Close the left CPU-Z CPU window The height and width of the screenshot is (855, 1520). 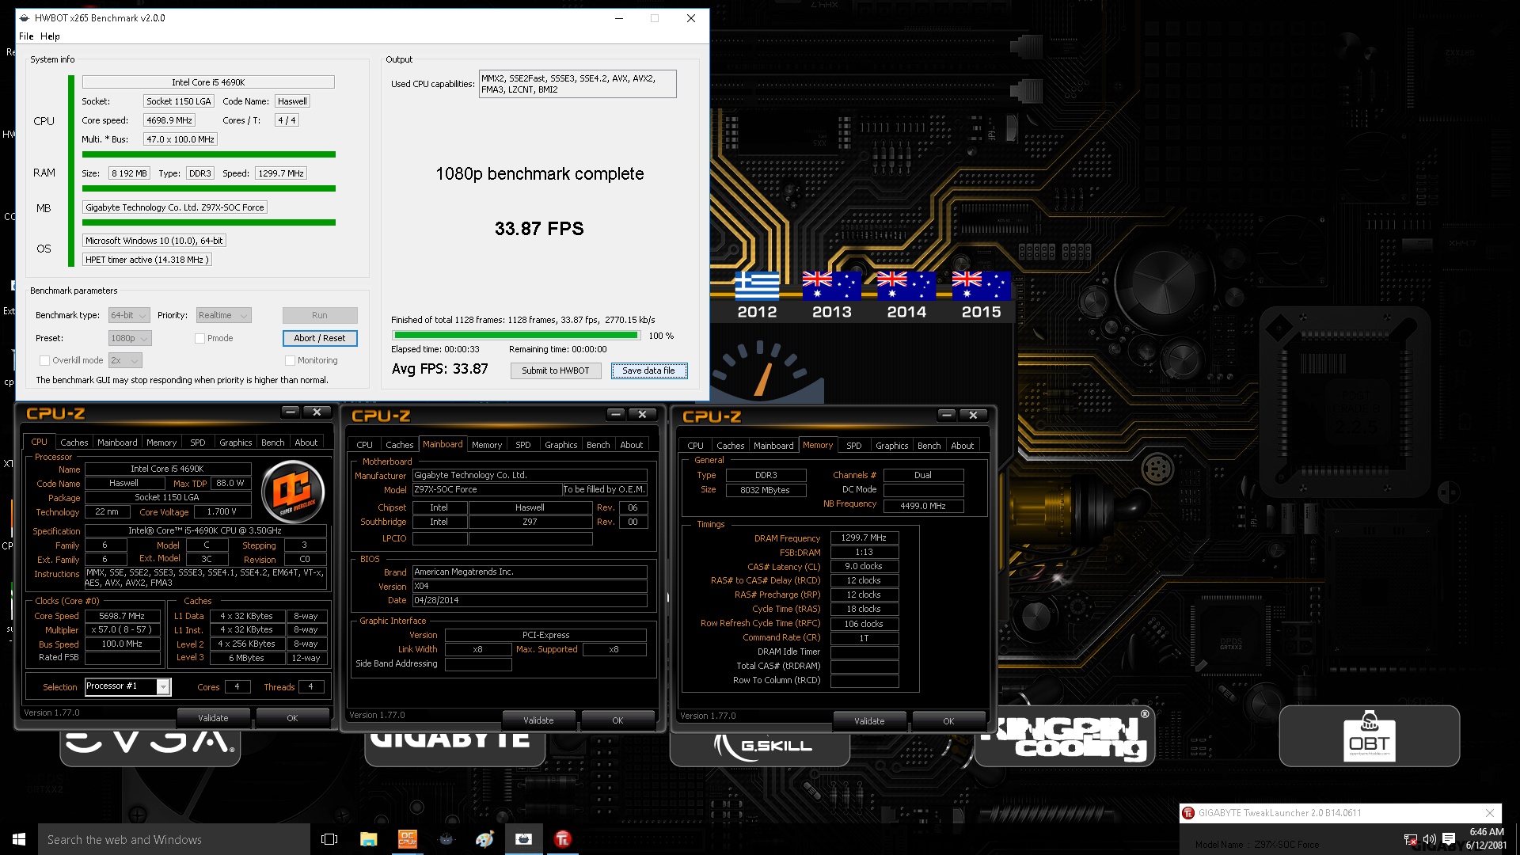point(317,412)
